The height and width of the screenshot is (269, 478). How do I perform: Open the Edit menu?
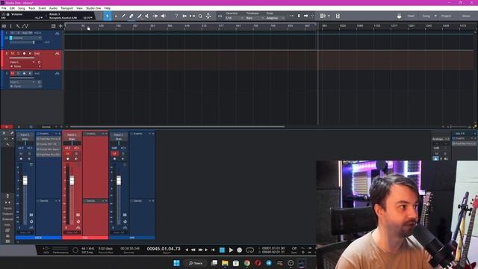coord(12,8)
